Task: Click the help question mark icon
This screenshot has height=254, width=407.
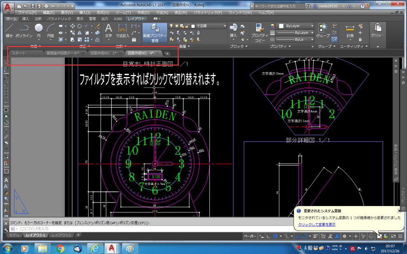Action: click(363, 6)
